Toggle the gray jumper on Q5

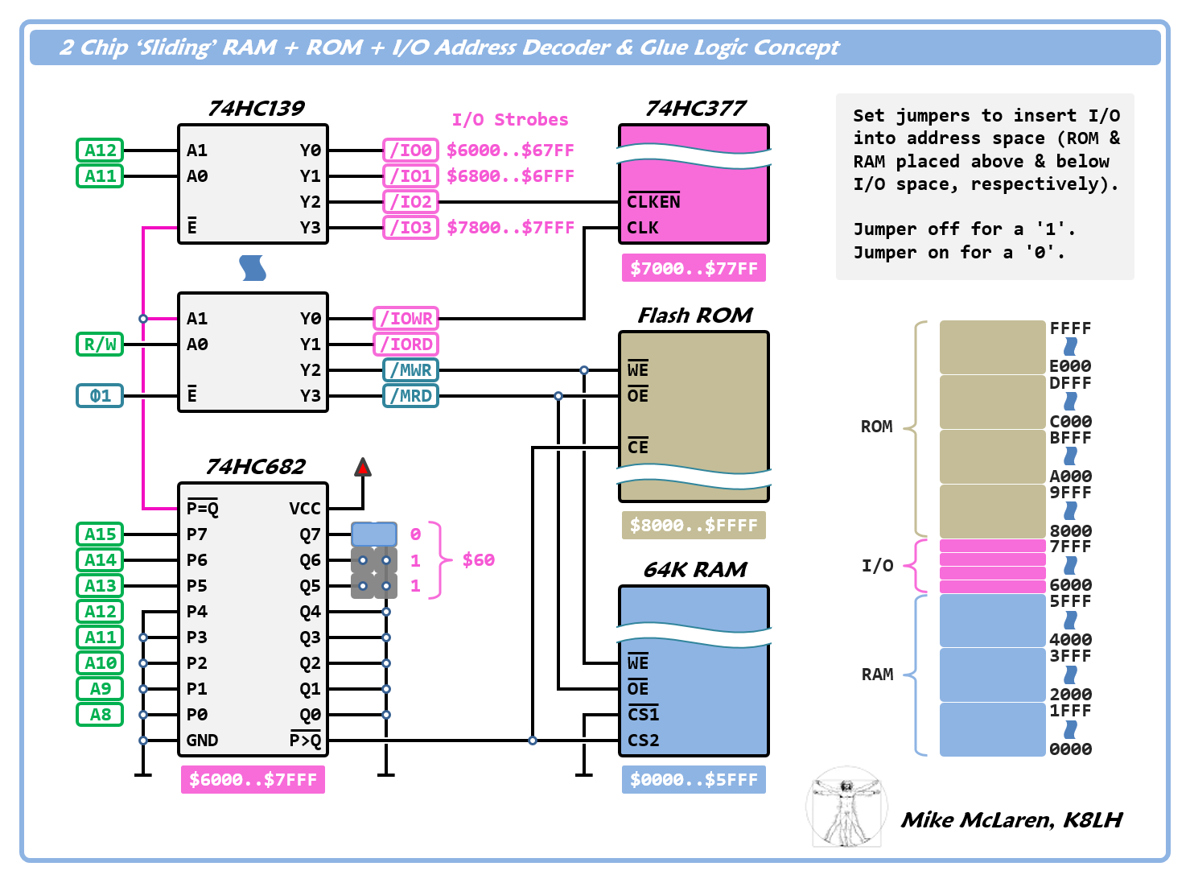click(374, 585)
